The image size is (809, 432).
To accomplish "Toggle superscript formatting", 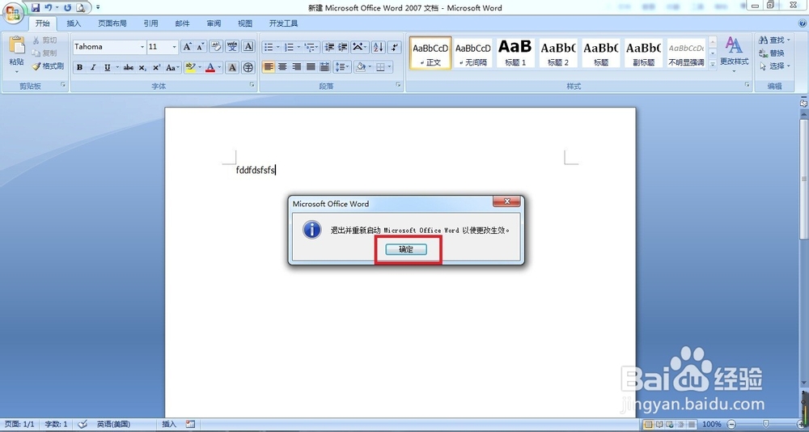I will pos(156,68).
